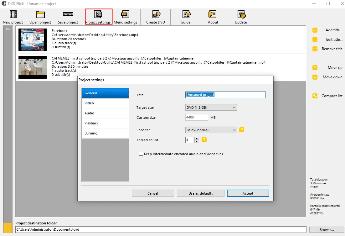The image size is (345, 236).
Task: Open the Encoder priority dropdown
Action: tap(211, 130)
